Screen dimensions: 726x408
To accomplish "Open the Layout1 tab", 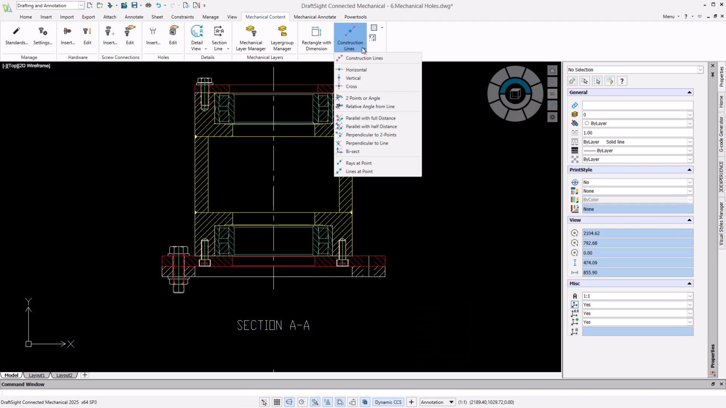I will (x=36, y=375).
